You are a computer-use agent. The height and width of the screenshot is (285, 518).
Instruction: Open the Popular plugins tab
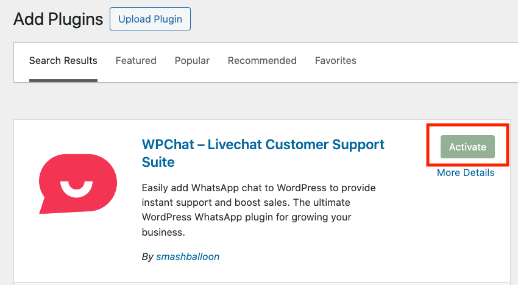tap(192, 61)
